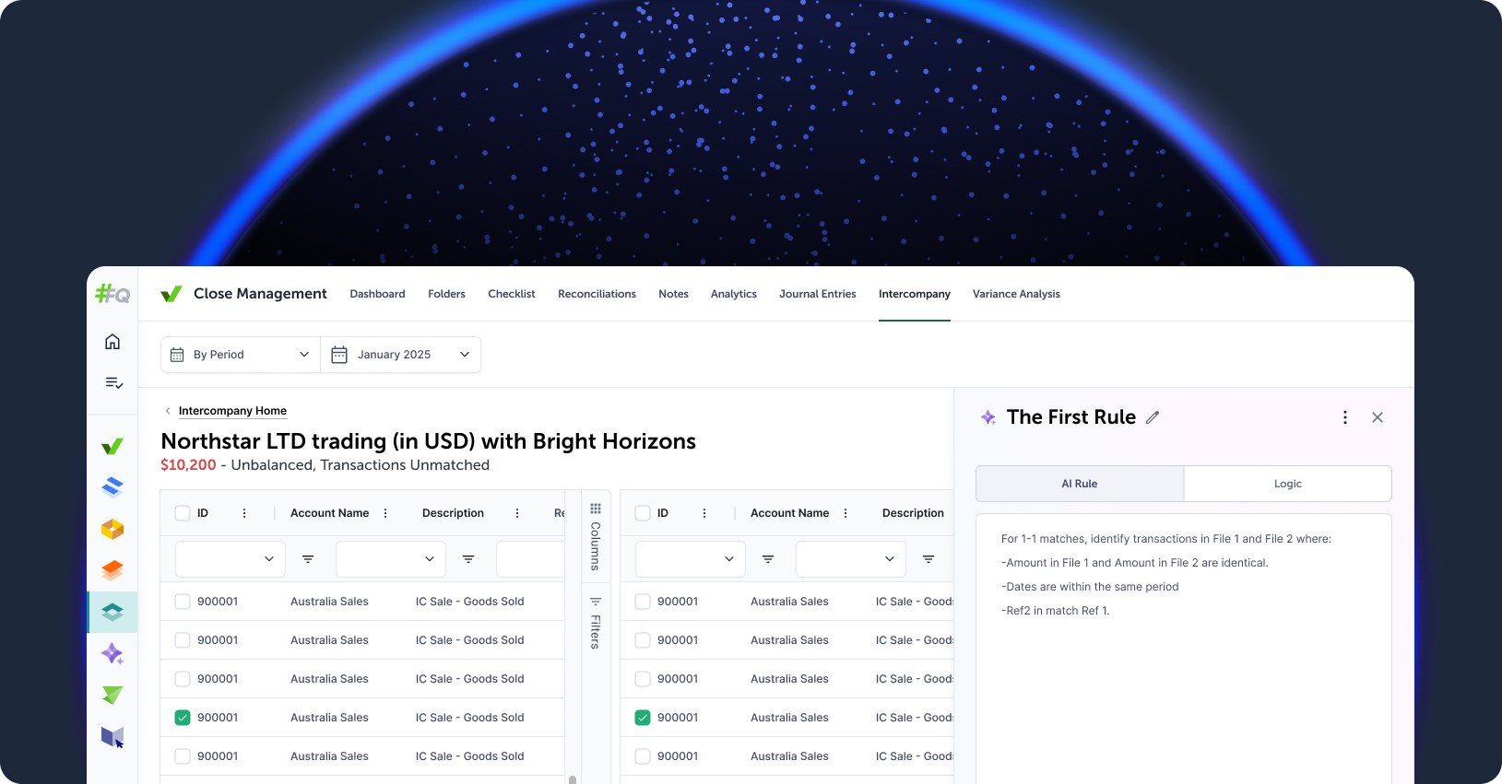
Task: Open the purple sparkle app in the sidebar
Action: tap(112, 653)
